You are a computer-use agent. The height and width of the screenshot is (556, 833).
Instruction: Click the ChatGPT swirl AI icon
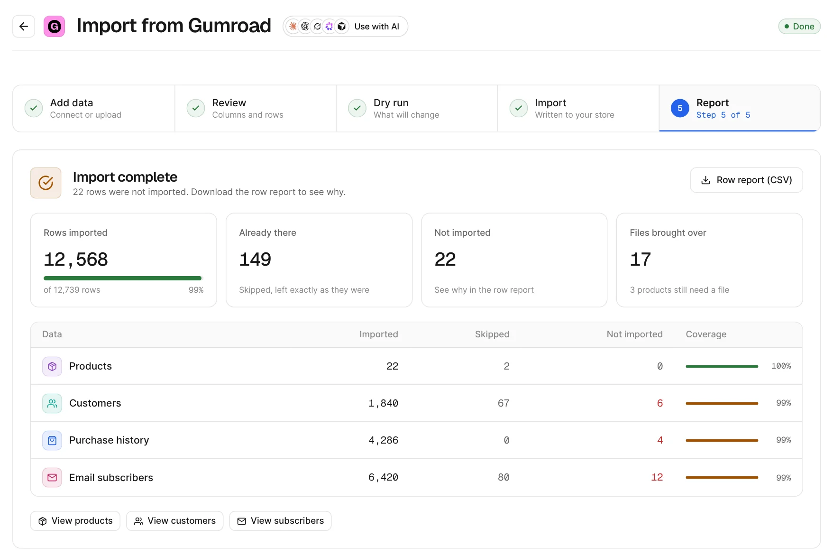(305, 27)
